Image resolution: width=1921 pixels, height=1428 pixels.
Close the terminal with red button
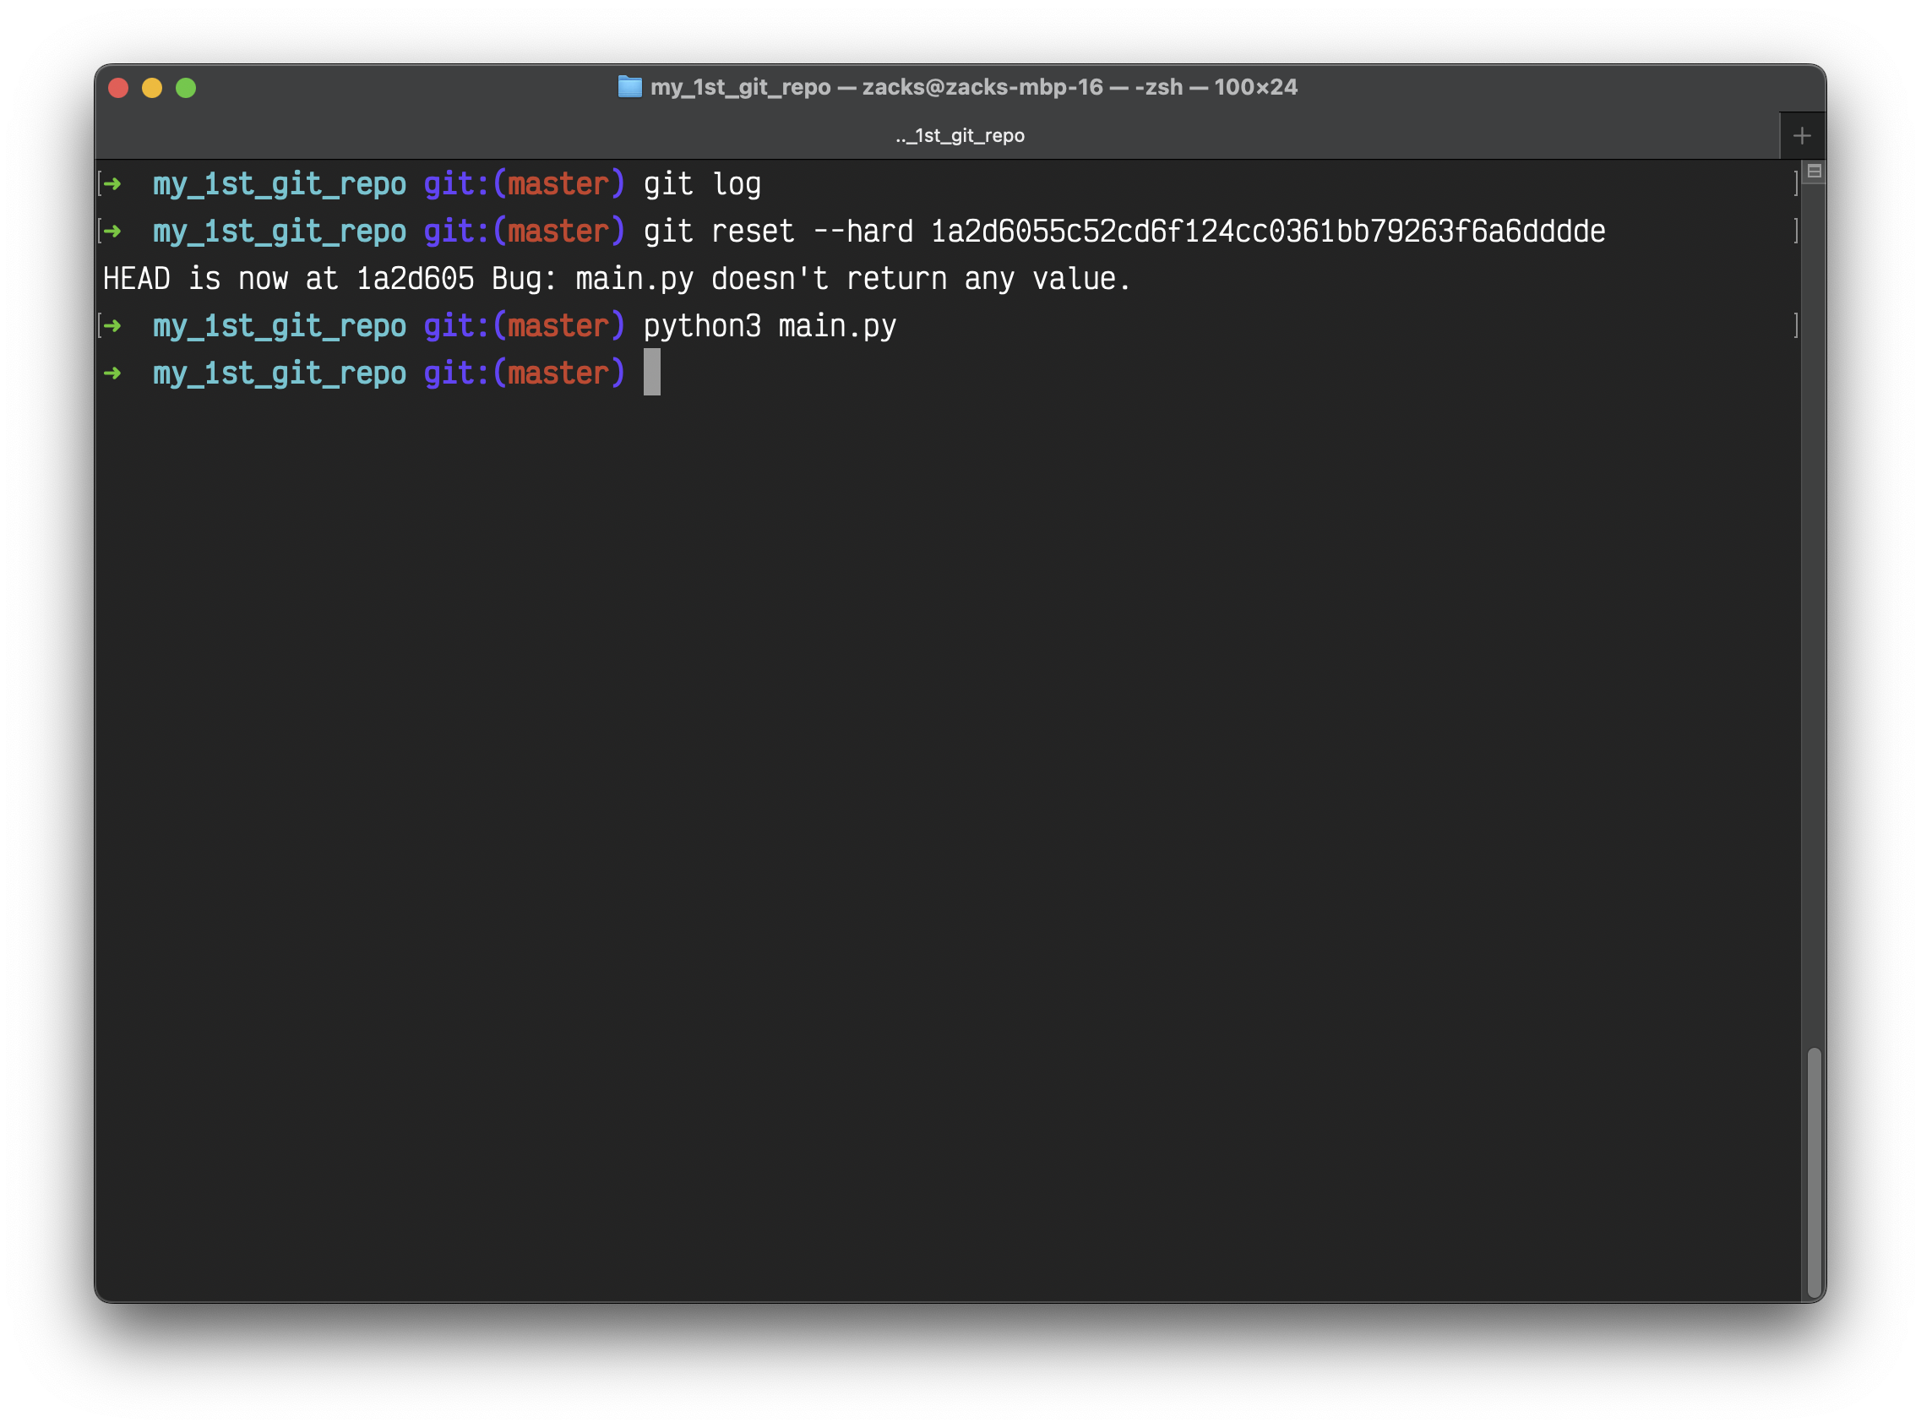(118, 88)
